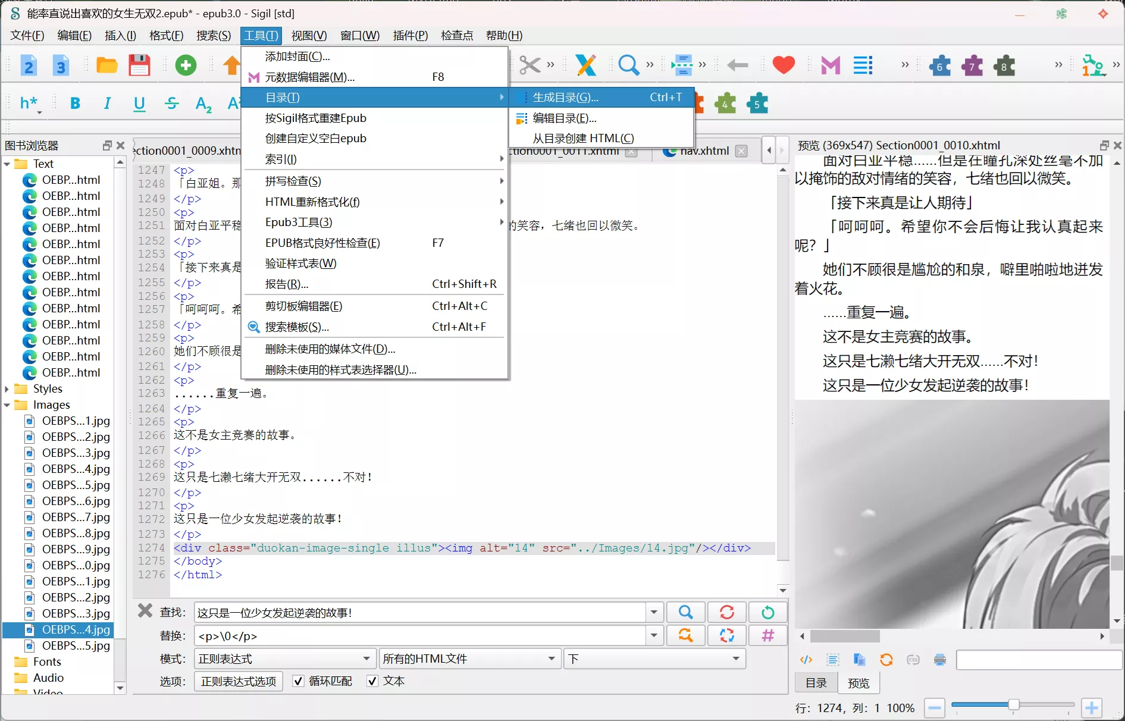Switch to the 目录 tab at bottom right
Screen dimensions: 1125x721
click(x=816, y=683)
